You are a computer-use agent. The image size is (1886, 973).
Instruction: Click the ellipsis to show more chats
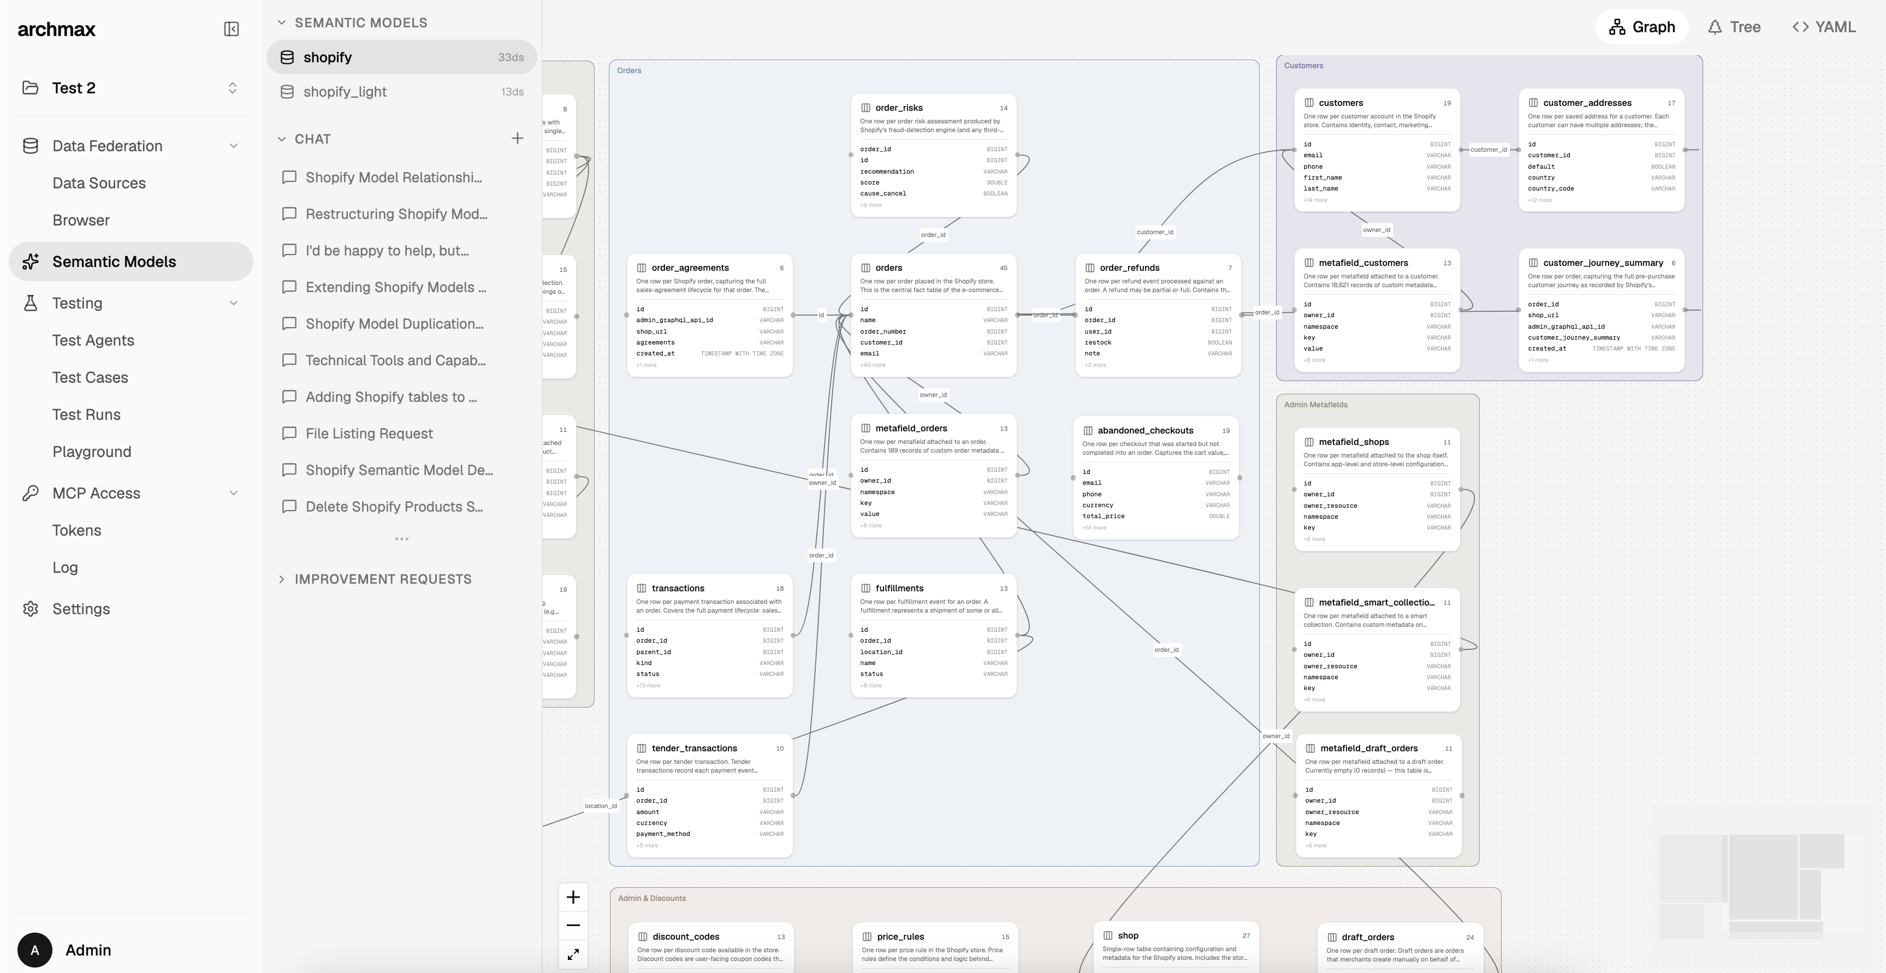(401, 538)
